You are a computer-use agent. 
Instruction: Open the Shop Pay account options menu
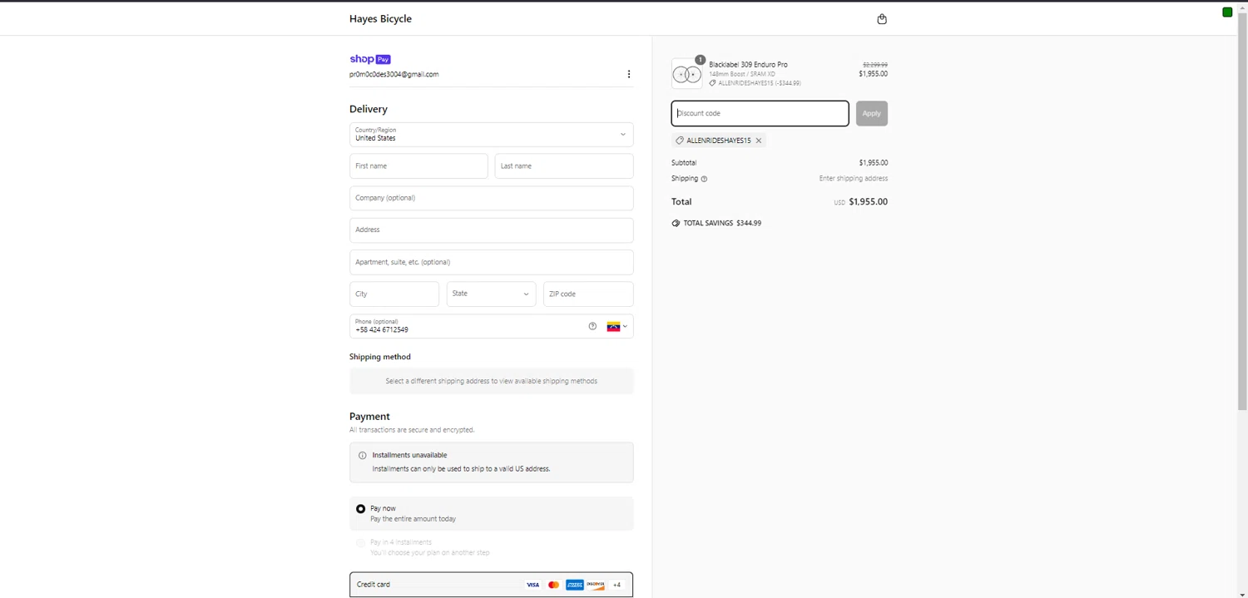[629, 74]
